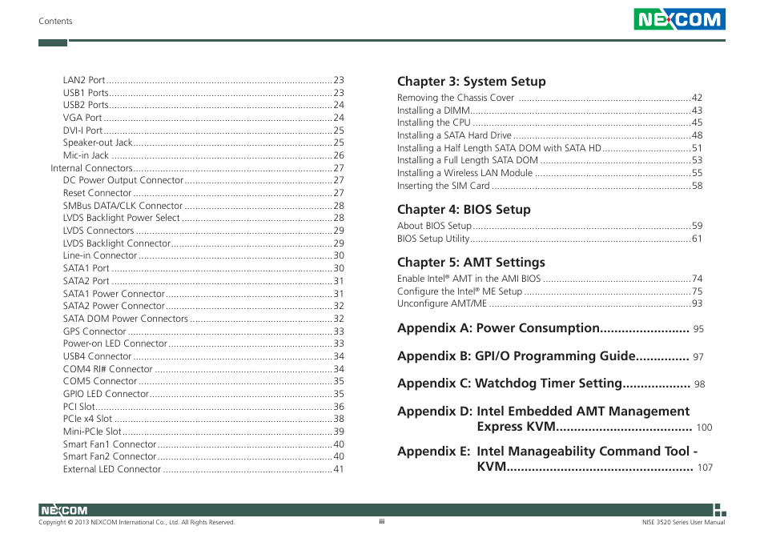Open Installing a DIMM entry

coord(549,110)
